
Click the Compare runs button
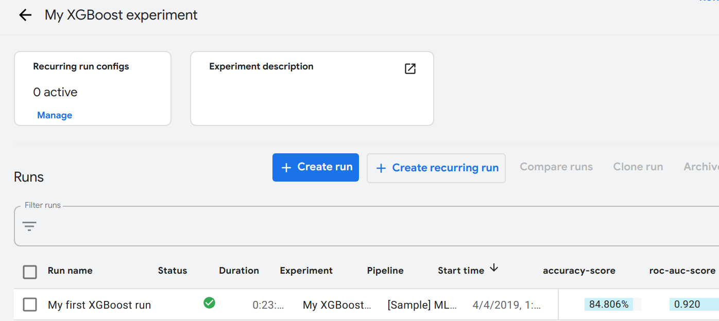click(556, 167)
